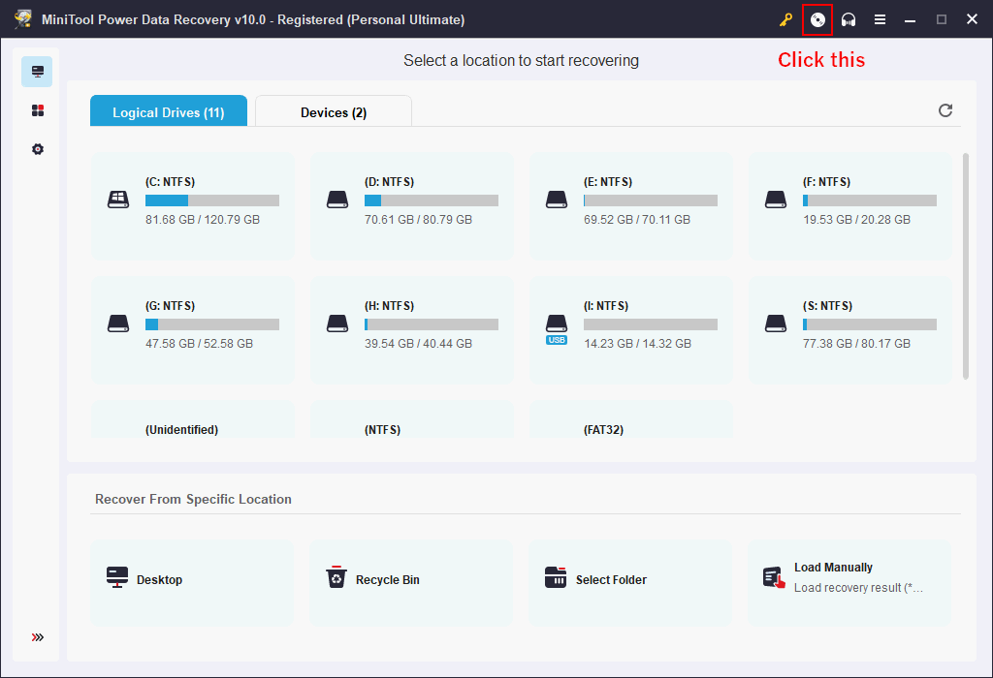The width and height of the screenshot is (993, 678).
Task: Click the Select Folder icon
Action: point(556,577)
